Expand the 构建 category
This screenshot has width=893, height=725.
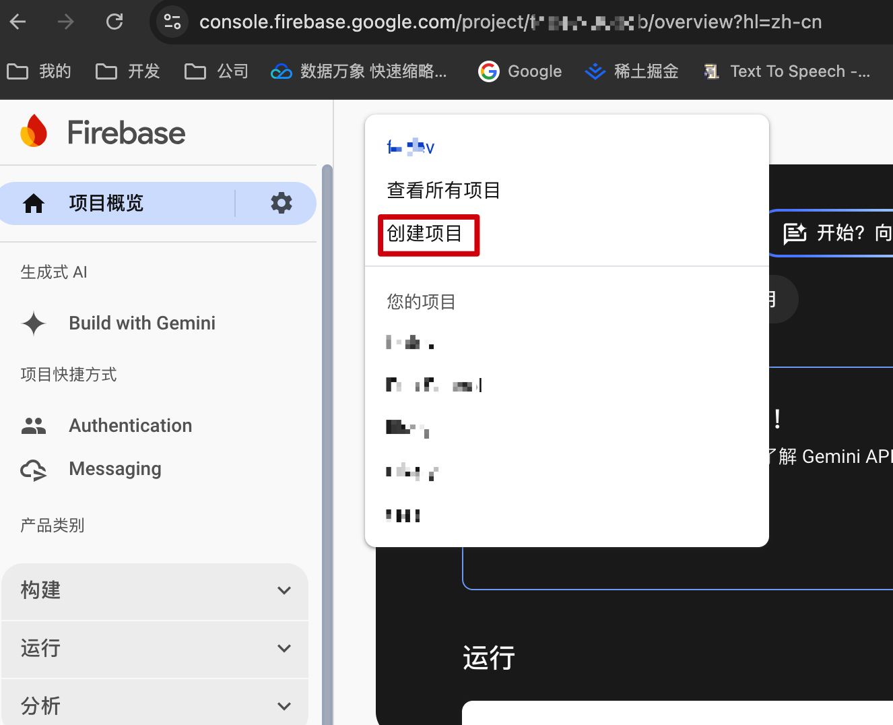[x=284, y=590]
